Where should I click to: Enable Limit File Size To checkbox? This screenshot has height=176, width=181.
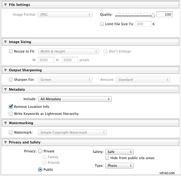102,24
